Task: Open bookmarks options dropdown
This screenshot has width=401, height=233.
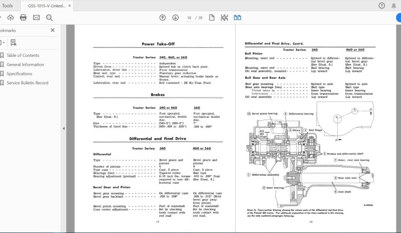Action: point(2,42)
